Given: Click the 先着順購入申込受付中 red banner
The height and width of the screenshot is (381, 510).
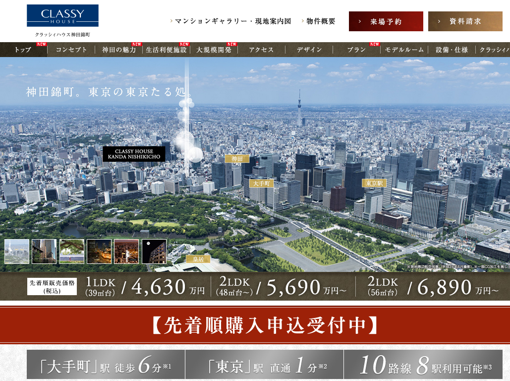Looking at the screenshot, I should tap(255, 325).
